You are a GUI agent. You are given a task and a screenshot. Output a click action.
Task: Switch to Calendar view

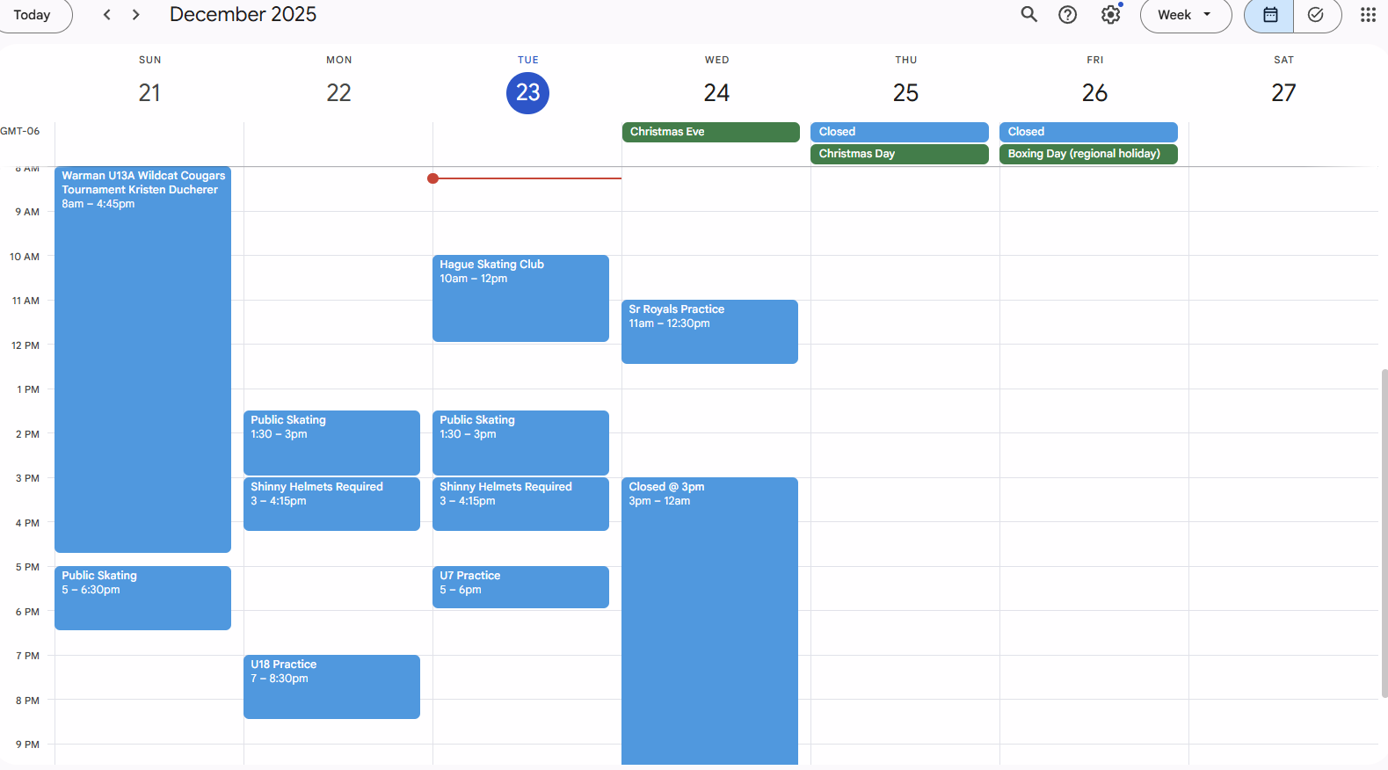point(1269,15)
